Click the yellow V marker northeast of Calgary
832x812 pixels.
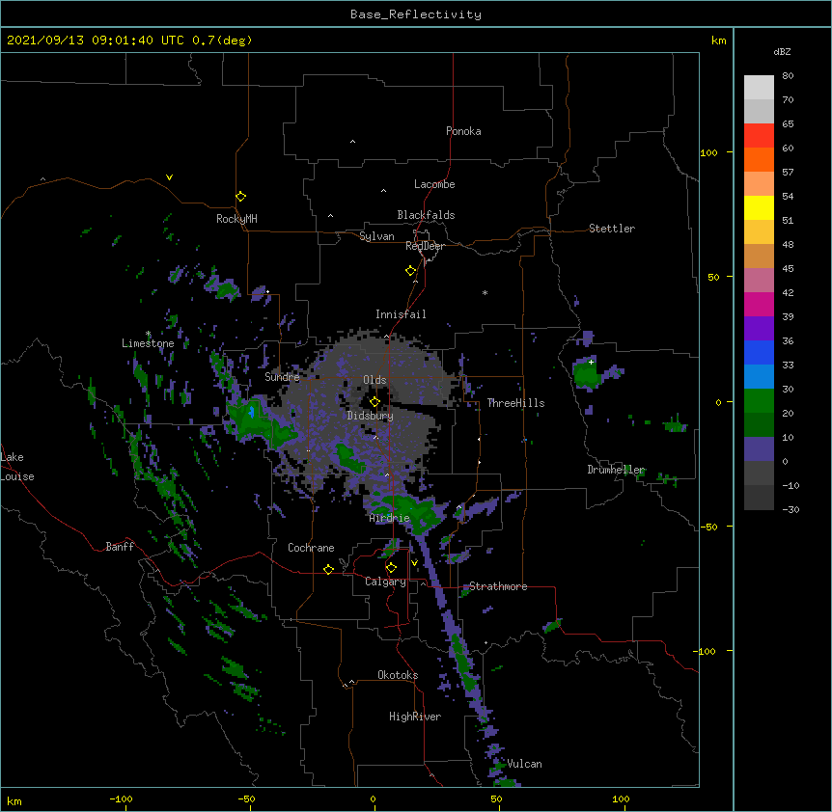tap(414, 563)
